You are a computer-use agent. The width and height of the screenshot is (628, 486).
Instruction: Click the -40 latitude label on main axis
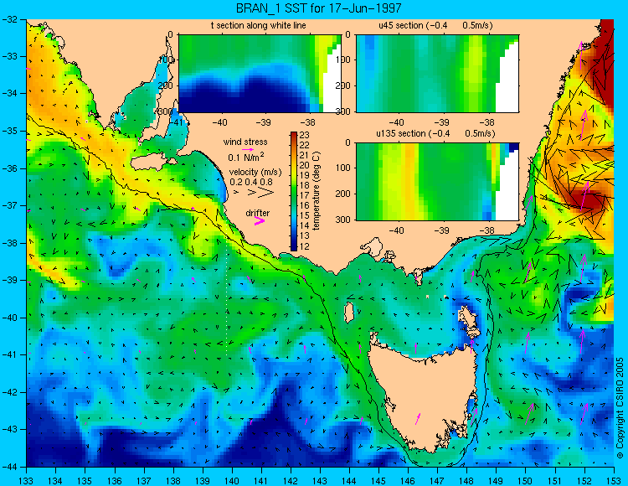pyautogui.click(x=9, y=318)
